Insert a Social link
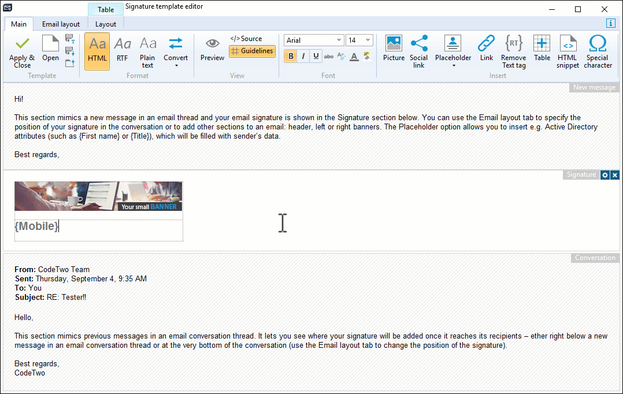The height and width of the screenshot is (394, 623). pyautogui.click(x=419, y=52)
